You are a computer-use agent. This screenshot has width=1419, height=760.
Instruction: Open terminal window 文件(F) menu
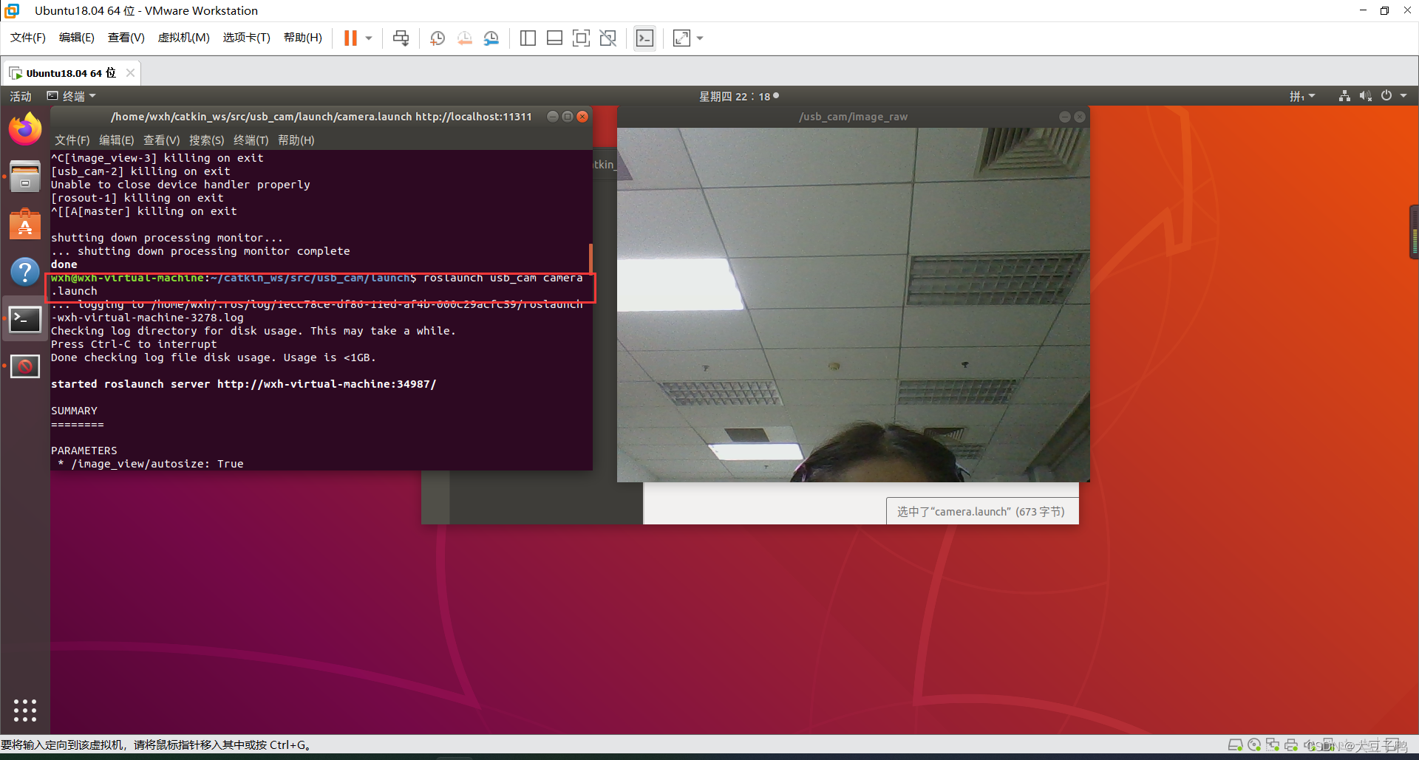(72, 140)
